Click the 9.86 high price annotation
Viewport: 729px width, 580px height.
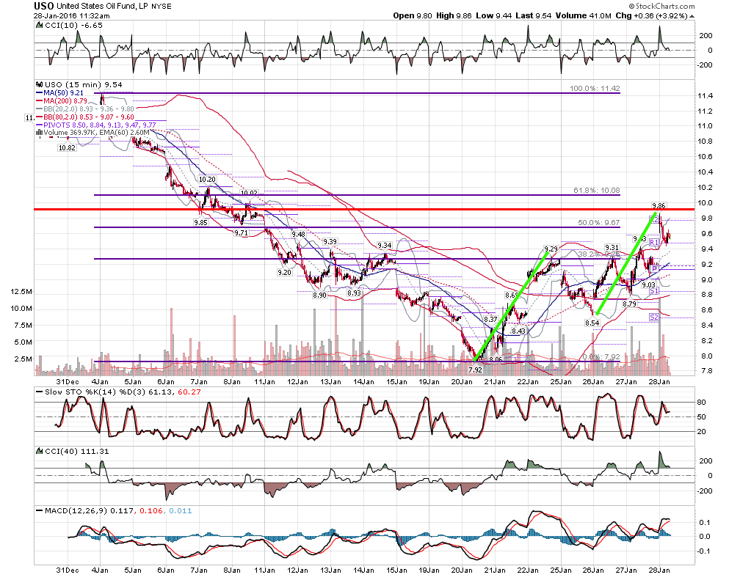coord(659,205)
